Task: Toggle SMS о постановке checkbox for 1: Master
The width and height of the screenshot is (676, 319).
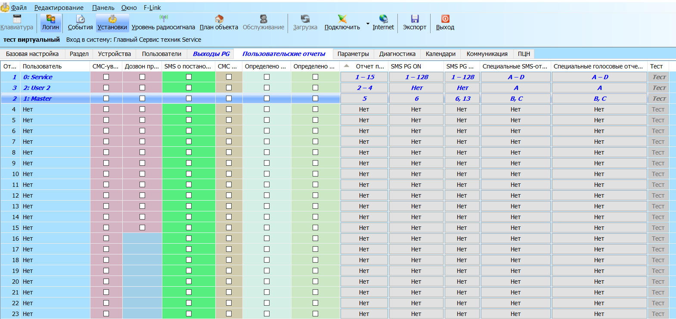Action: click(x=189, y=99)
